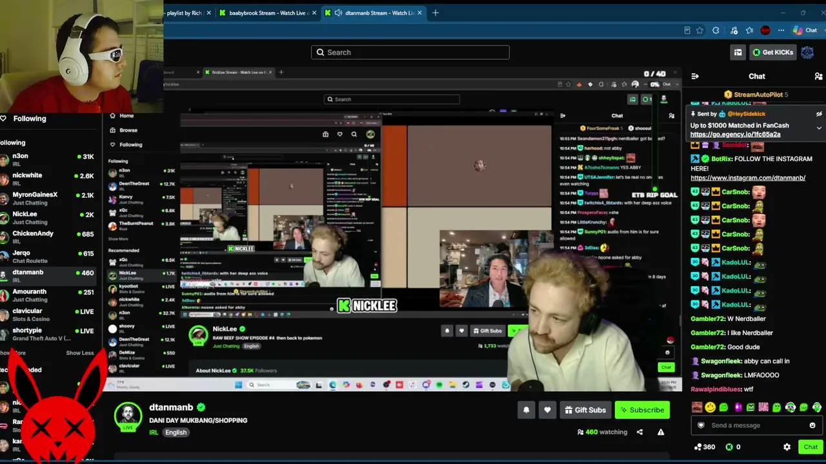This screenshot has height=464, width=826.
Task: Switch to the dtanmanb Stream tab
Action: [x=374, y=13]
